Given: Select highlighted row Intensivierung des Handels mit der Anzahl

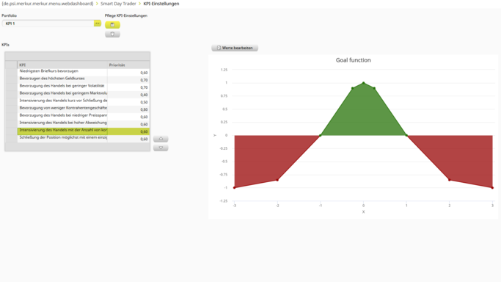Looking at the screenshot, I should pyautogui.click(x=84, y=131).
